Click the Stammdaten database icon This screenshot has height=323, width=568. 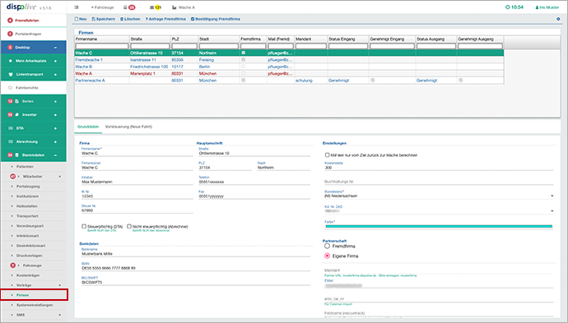[16, 155]
